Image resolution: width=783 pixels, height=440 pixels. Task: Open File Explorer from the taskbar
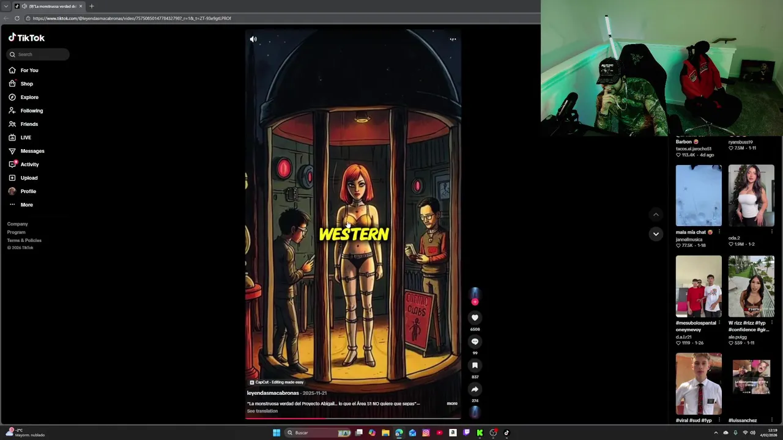pyautogui.click(x=385, y=433)
